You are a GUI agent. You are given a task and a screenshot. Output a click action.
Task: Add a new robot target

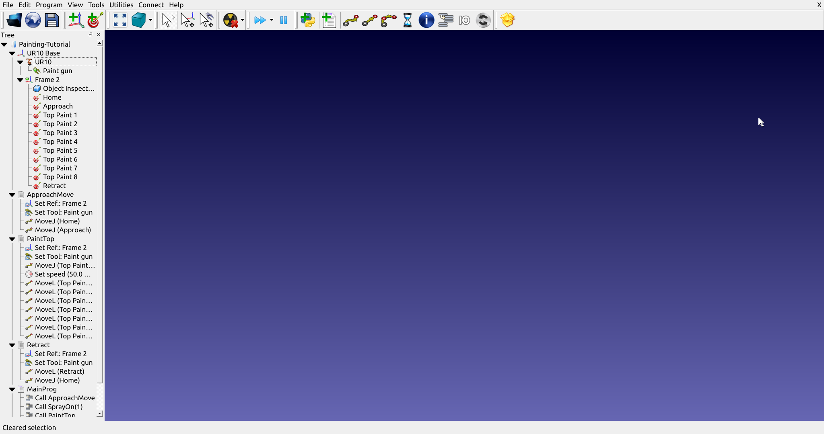[x=95, y=20]
